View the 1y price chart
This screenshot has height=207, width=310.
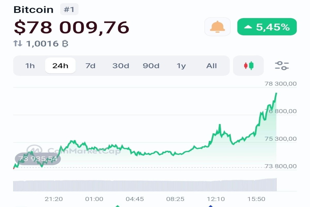[181, 65]
